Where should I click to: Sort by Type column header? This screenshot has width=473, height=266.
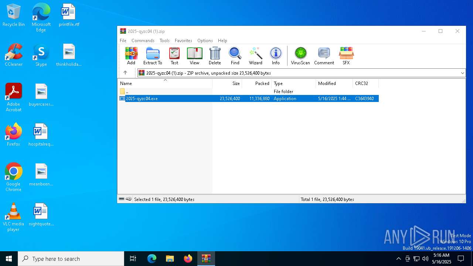(293, 83)
